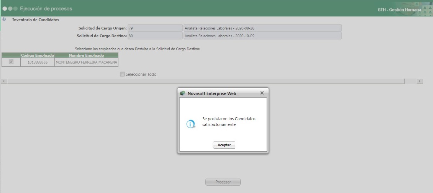The height and width of the screenshot is (193, 433).
Task: Click the Procesar button
Action: point(223,182)
